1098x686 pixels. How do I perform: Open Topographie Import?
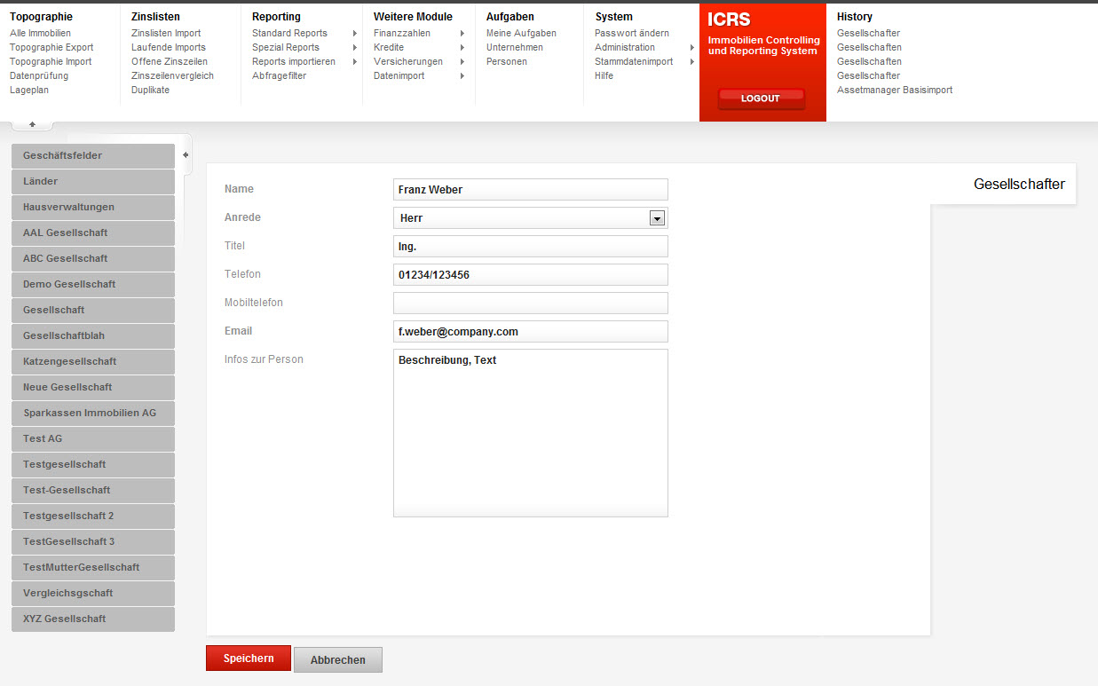(x=51, y=61)
